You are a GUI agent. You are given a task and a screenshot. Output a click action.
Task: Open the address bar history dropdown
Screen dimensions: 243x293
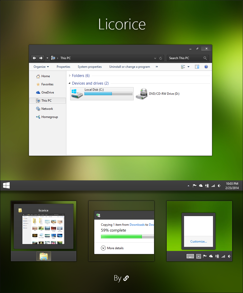point(155,58)
